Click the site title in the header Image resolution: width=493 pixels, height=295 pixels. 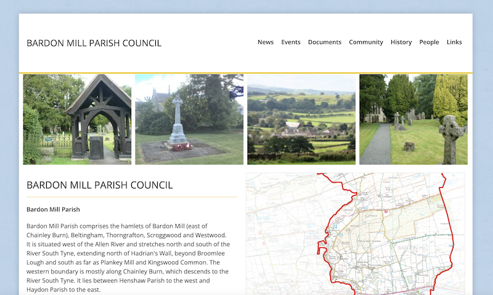point(94,43)
